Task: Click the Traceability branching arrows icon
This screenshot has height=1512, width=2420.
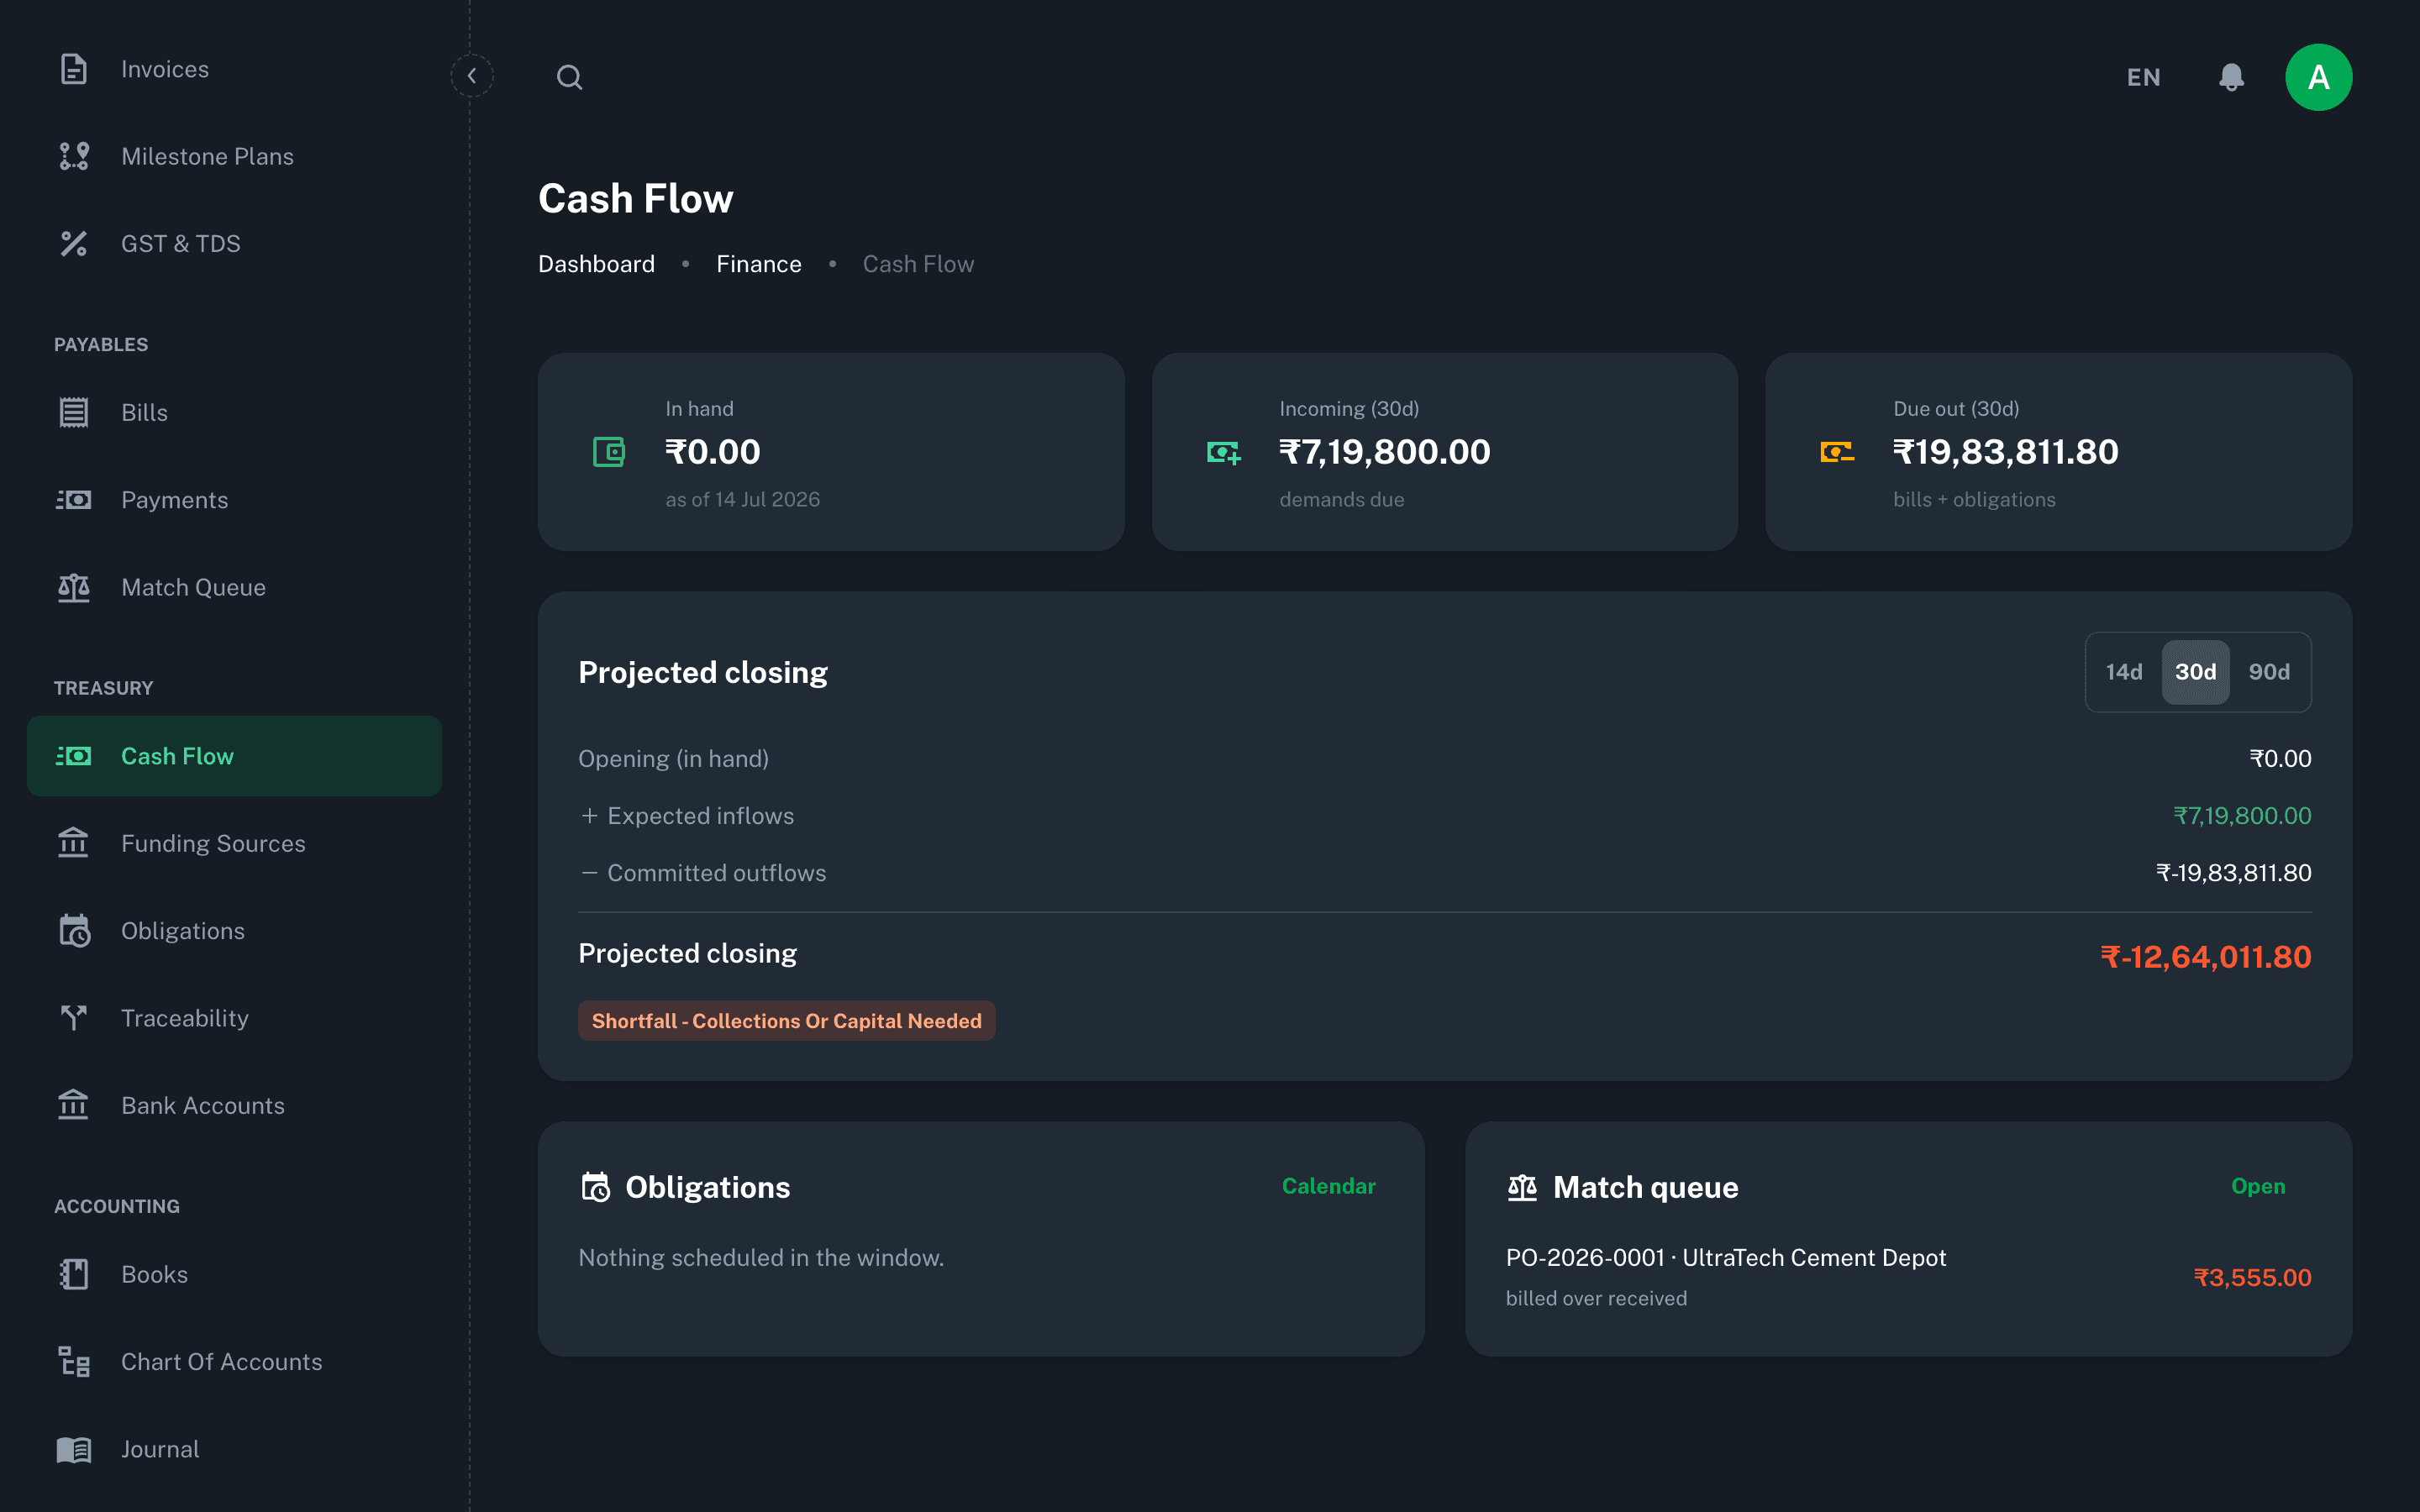Action: [74, 1017]
